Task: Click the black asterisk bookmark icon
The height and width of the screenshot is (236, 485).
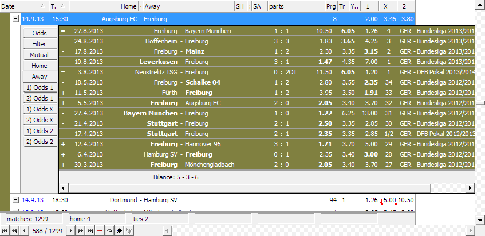Action: (119, 231)
